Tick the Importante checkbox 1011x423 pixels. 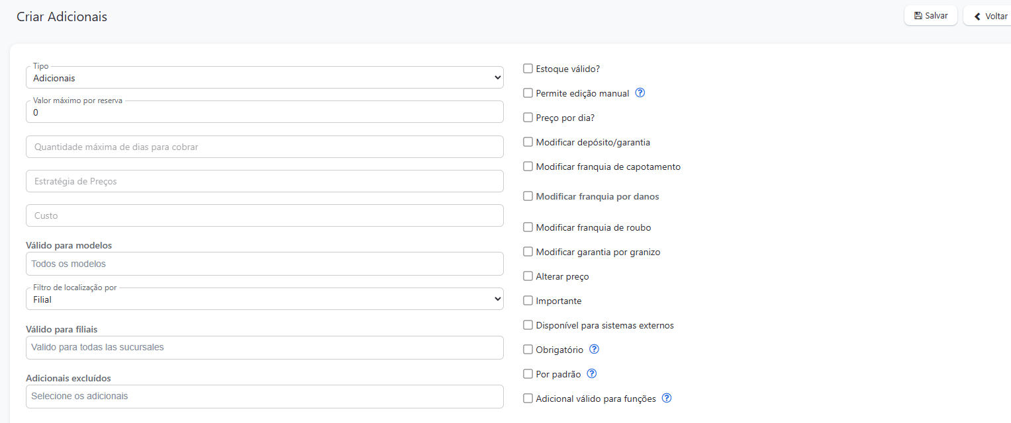(x=528, y=300)
